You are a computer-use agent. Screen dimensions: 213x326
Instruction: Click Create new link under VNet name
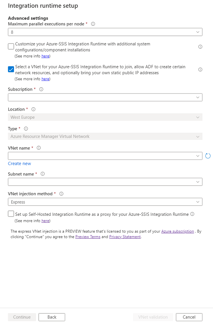tap(19, 164)
